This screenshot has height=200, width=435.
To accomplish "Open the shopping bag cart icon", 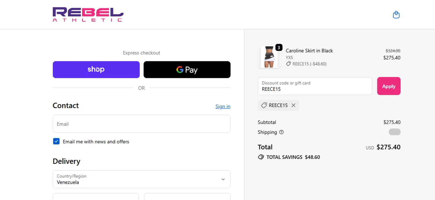I will tap(396, 15).
